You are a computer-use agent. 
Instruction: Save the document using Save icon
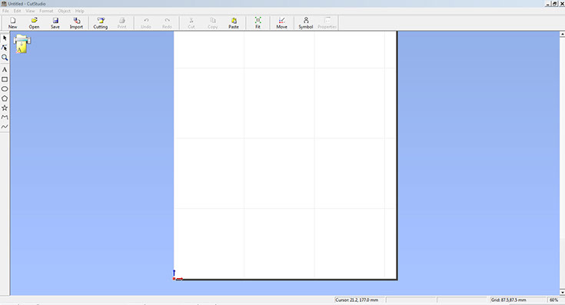point(55,23)
